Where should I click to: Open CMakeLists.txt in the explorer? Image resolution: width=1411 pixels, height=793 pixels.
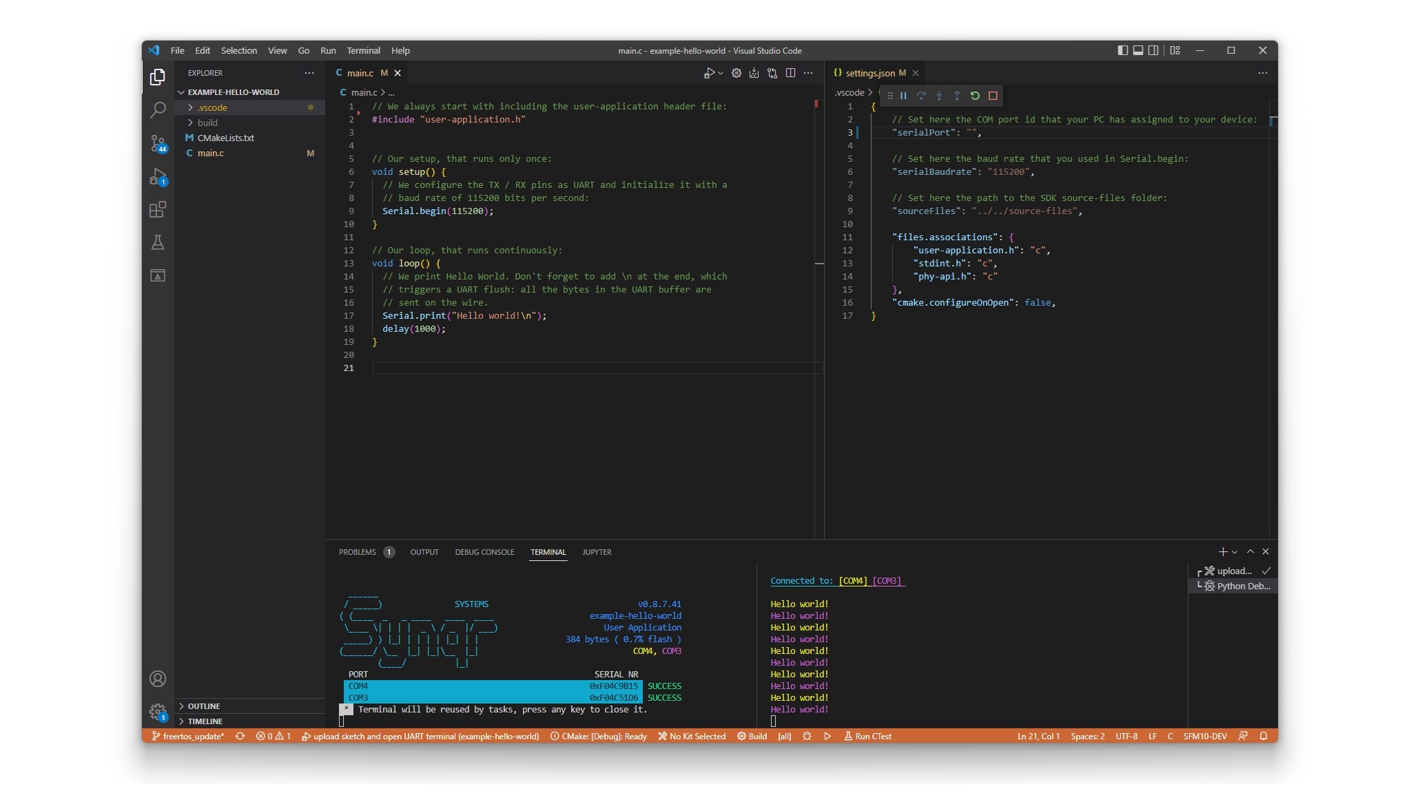tap(225, 138)
